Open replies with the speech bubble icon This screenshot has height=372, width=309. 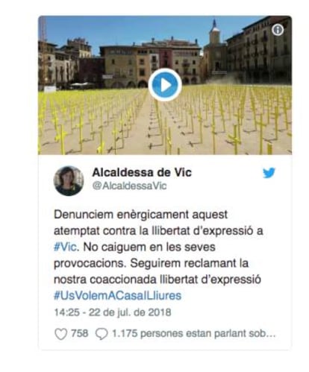click(102, 334)
